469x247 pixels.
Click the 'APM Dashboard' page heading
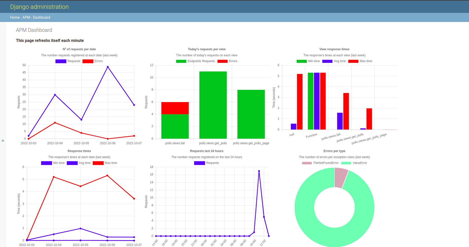coord(34,30)
